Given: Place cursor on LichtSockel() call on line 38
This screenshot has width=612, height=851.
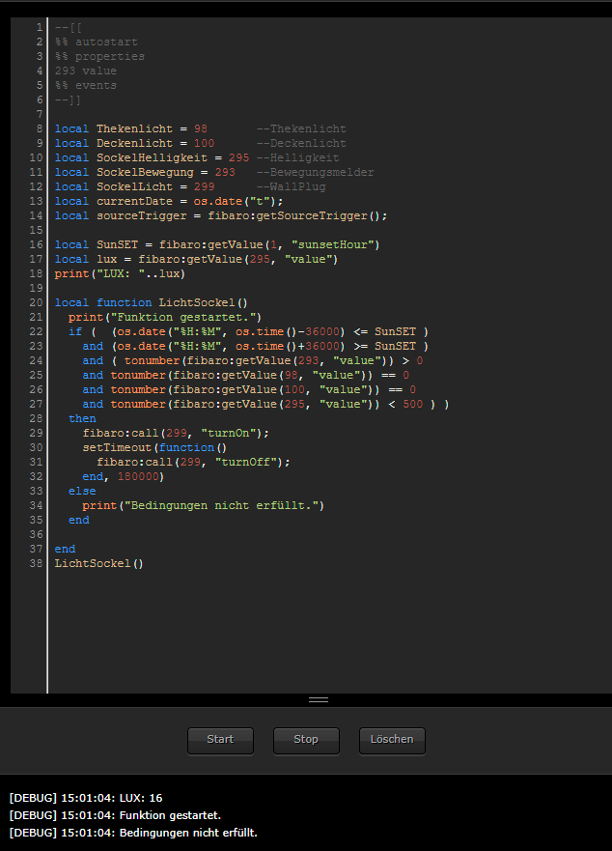Looking at the screenshot, I should click(98, 564).
